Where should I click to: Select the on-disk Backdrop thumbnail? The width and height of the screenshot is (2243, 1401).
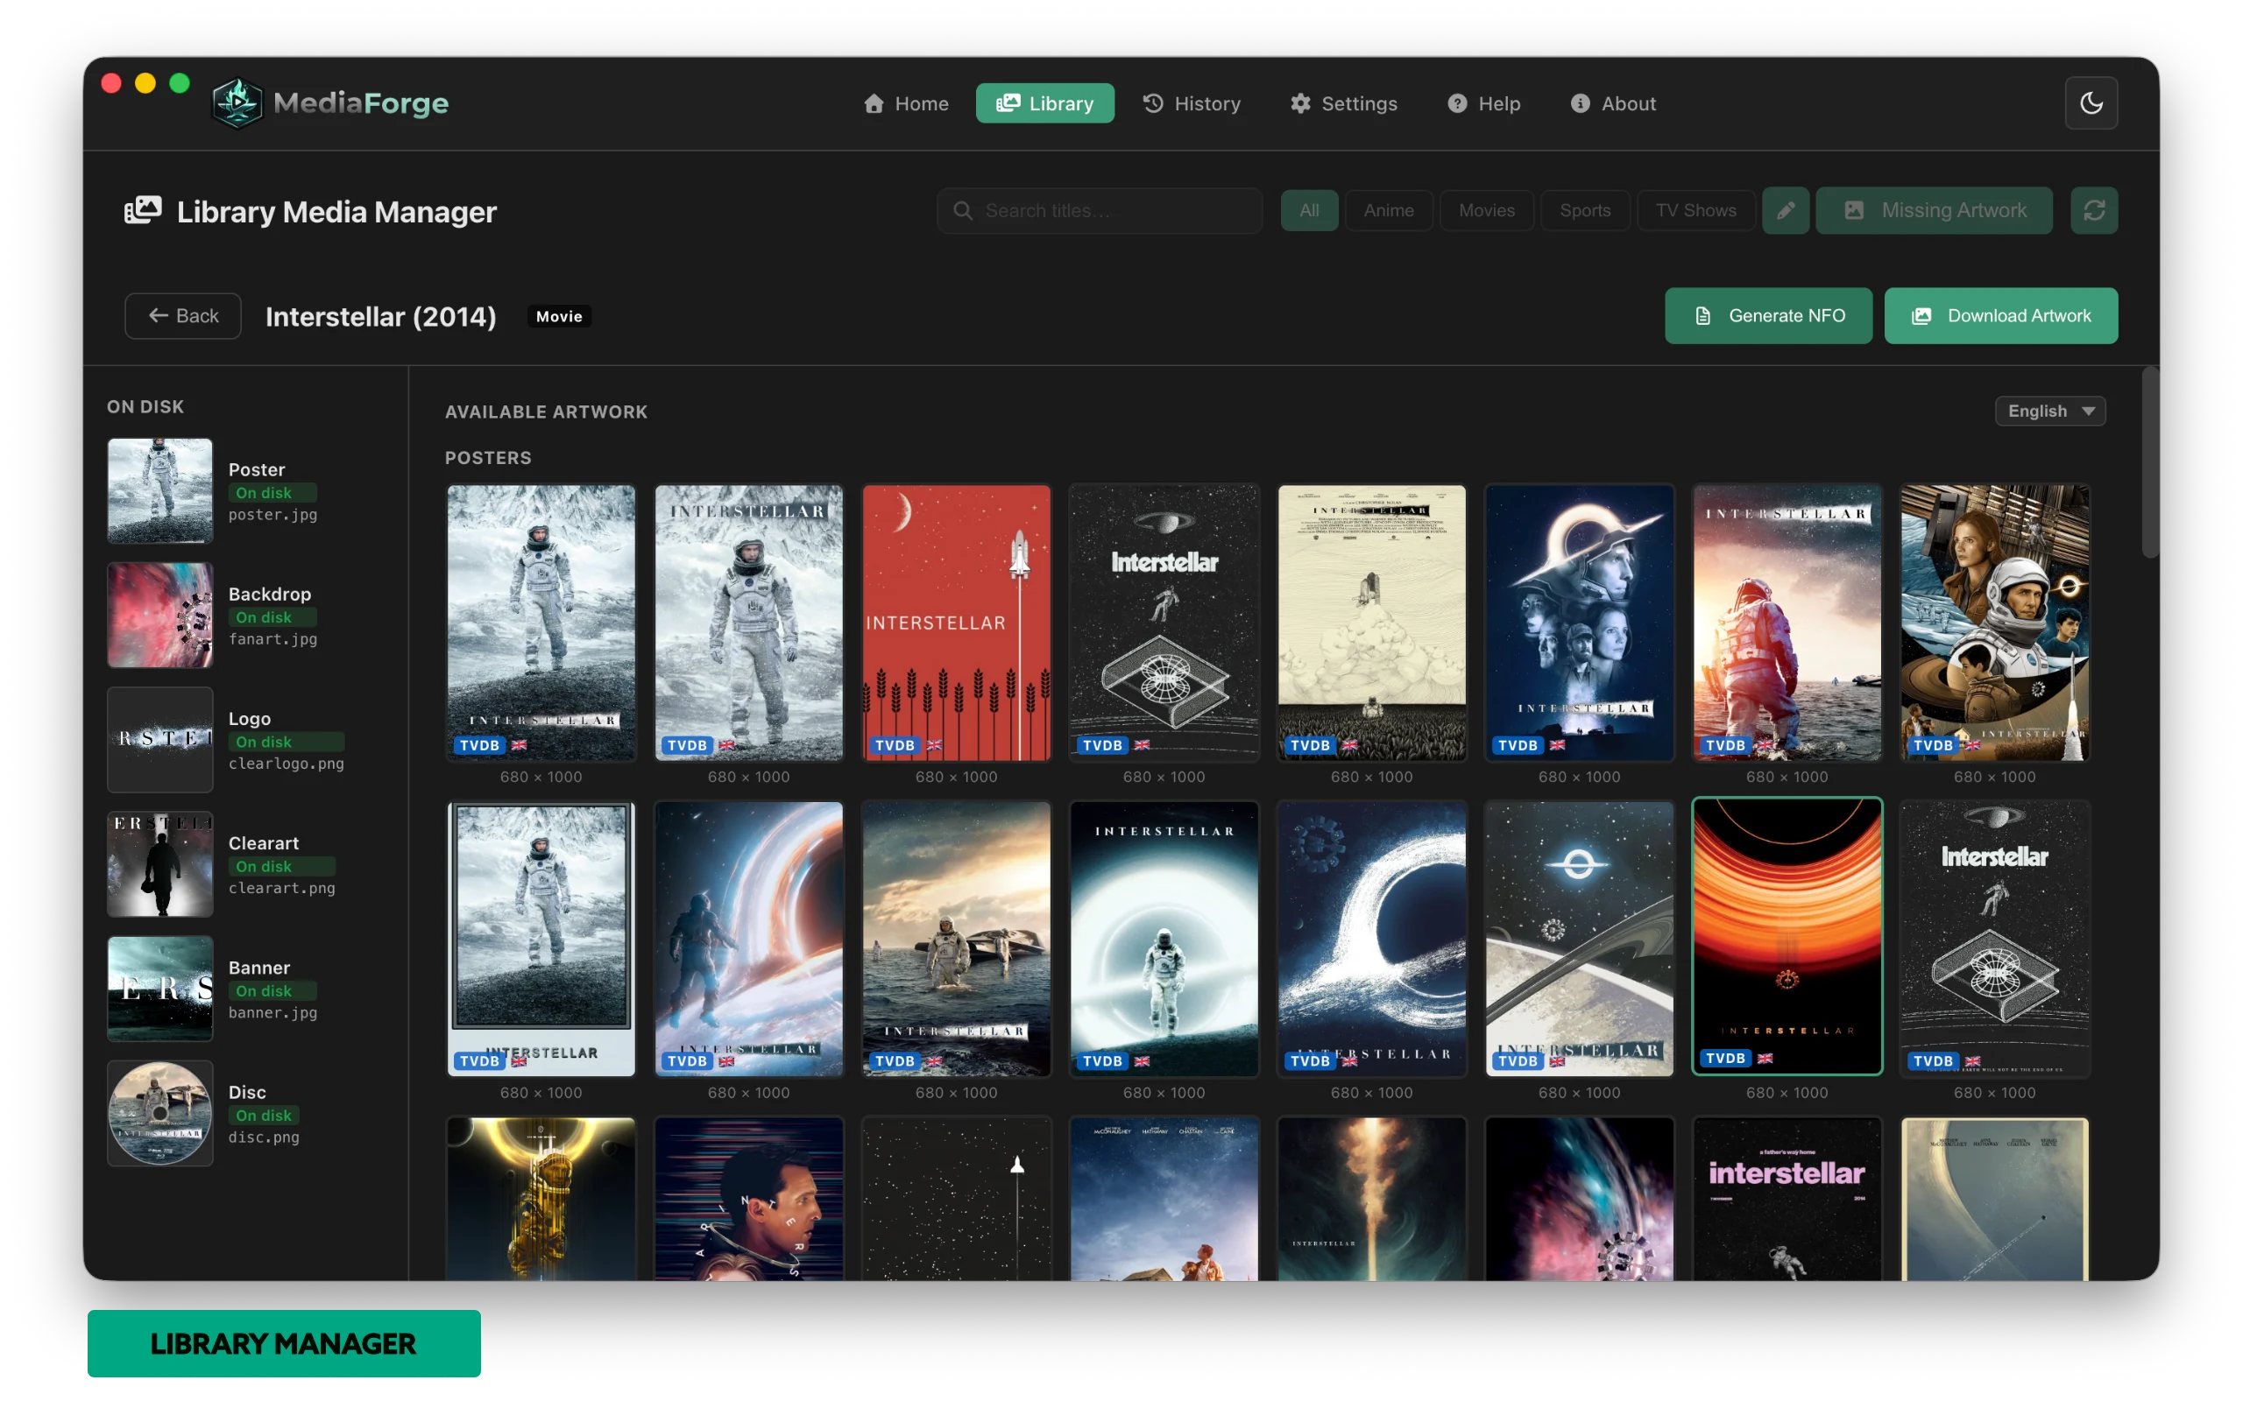pyautogui.click(x=160, y=615)
